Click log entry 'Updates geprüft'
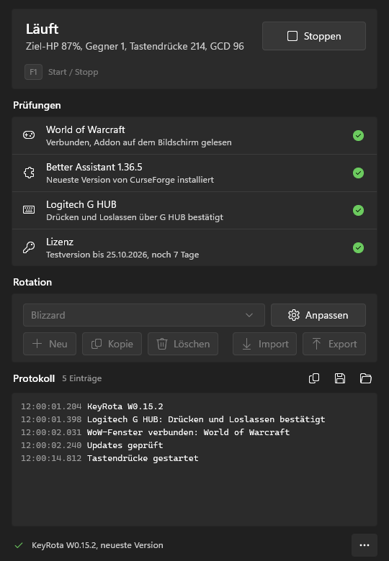Screen dimensions: 389x561 (125, 445)
